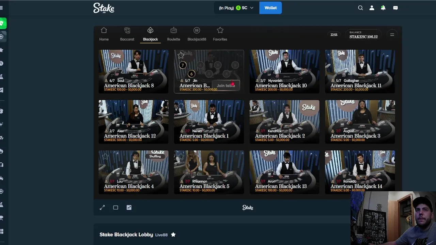Open the recent clock icon in left sidebar
The image size is (436, 245).
point(2,63)
